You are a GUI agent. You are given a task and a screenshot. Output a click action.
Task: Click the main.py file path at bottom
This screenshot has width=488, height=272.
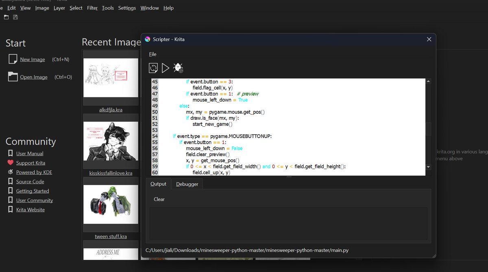click(x=247, y=250)
